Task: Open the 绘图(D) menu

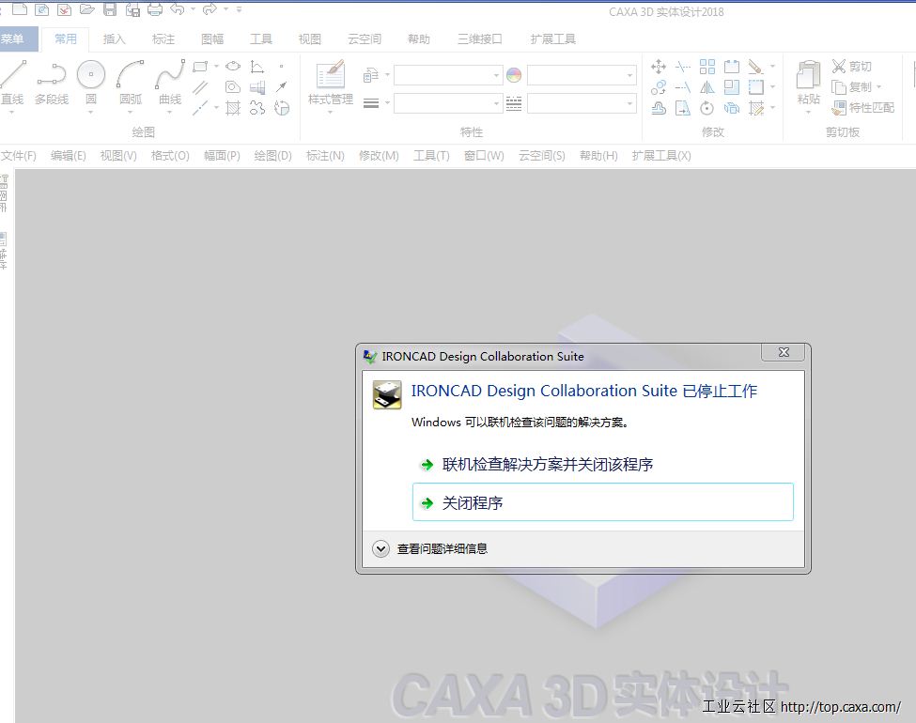Action: [272, 155]
